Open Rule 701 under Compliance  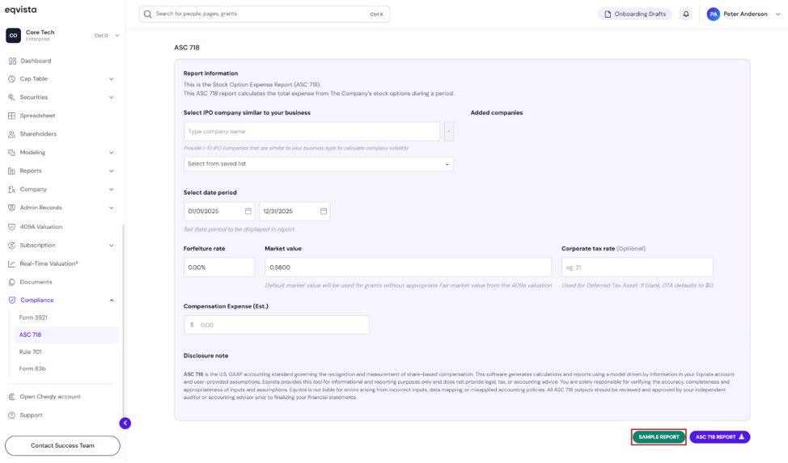(31, 352)
